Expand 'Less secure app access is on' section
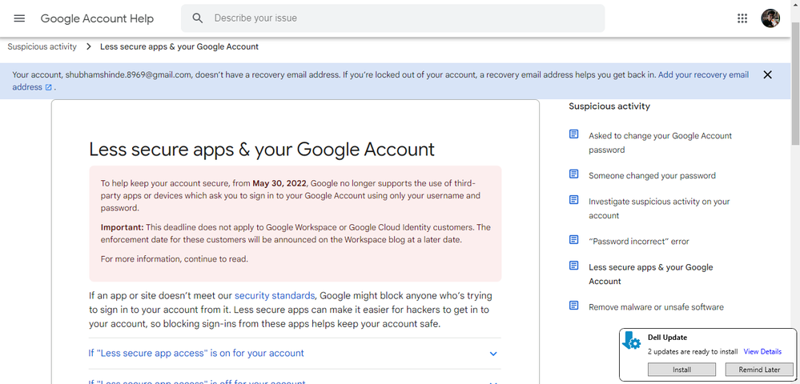 coord(196,353)
